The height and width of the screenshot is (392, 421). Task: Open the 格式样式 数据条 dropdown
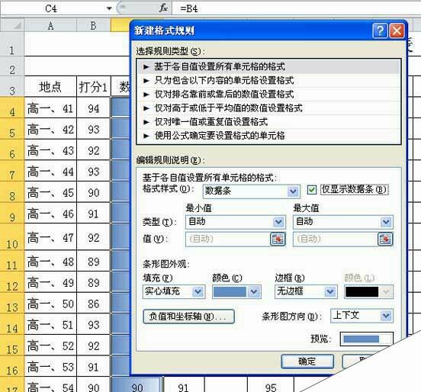[x=293, y=191]
